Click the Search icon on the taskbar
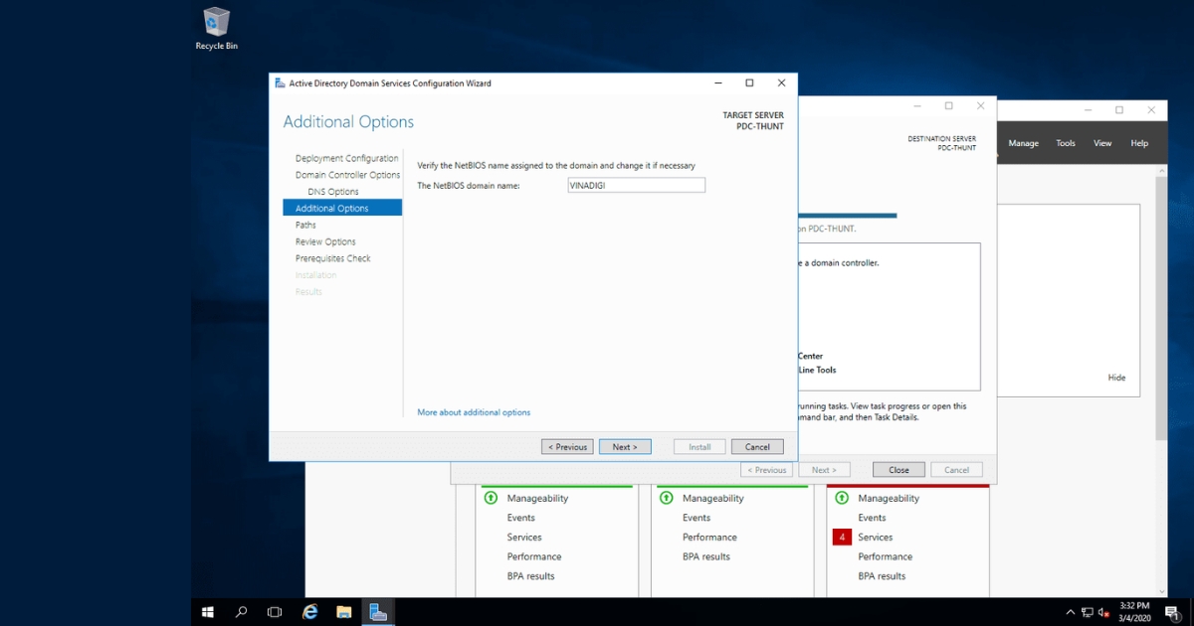The height and width of the screenshot is (626, 1194). coord(240,612)
